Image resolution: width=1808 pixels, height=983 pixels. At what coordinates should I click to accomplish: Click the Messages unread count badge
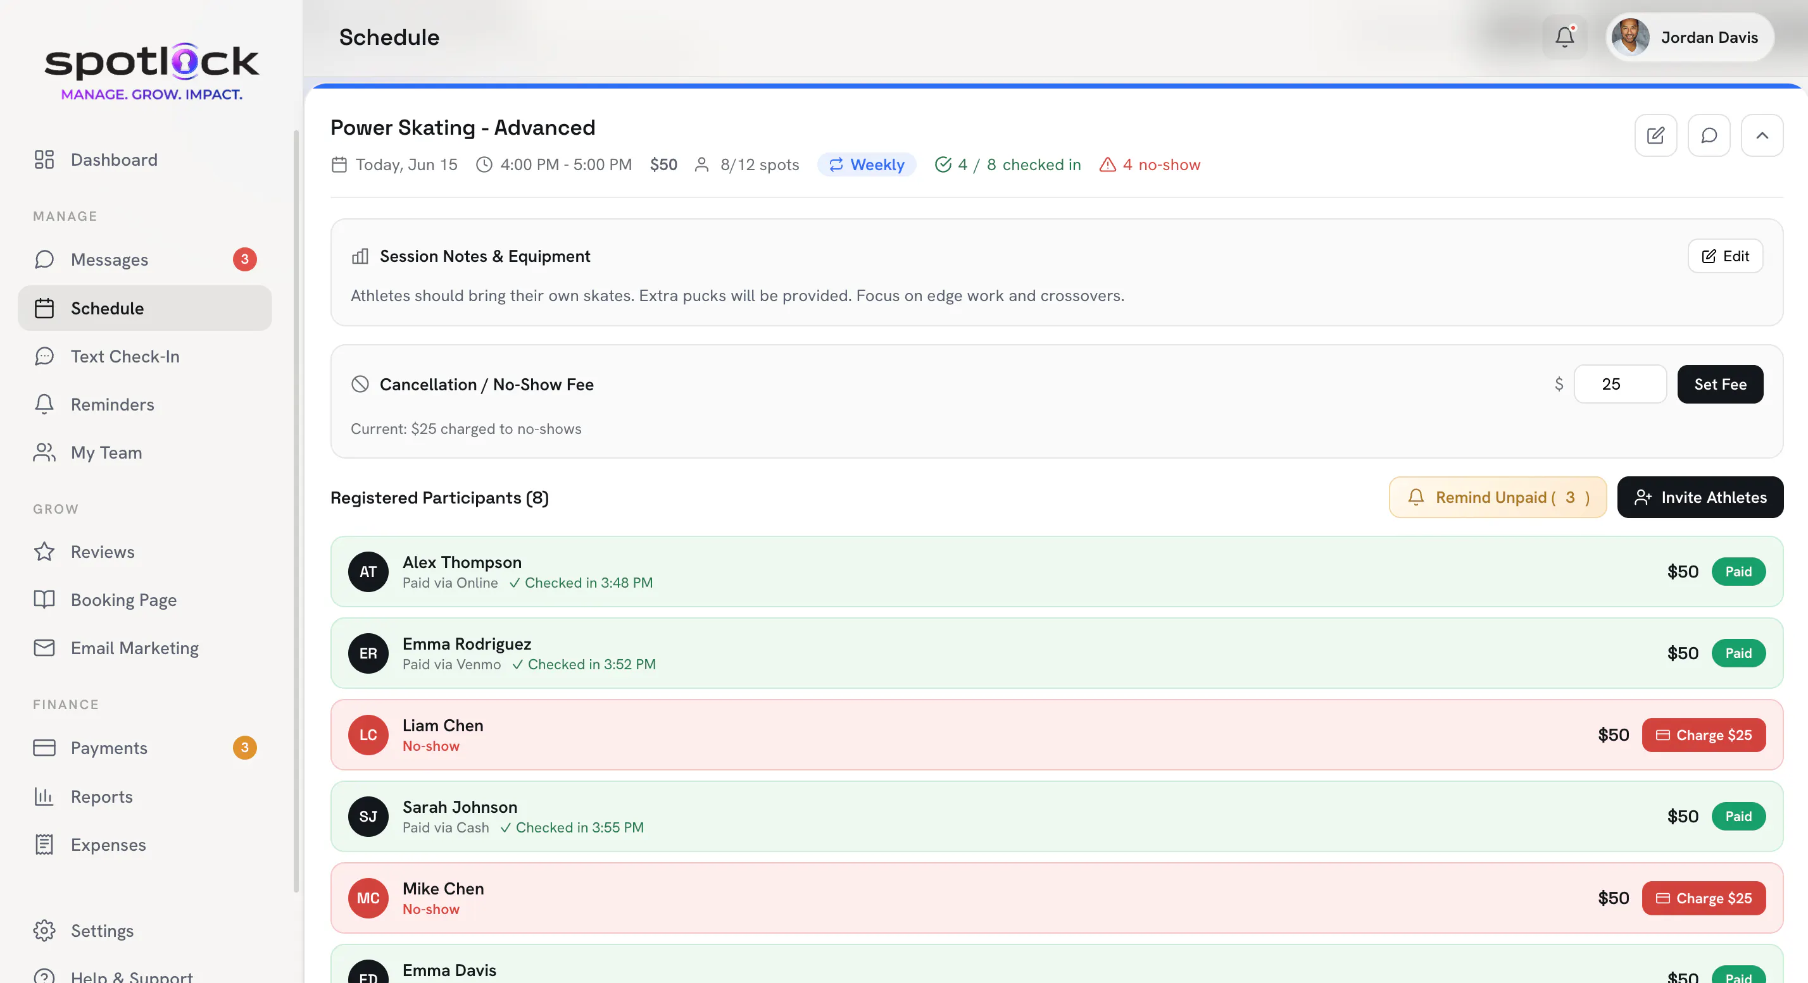pos(245,259)
